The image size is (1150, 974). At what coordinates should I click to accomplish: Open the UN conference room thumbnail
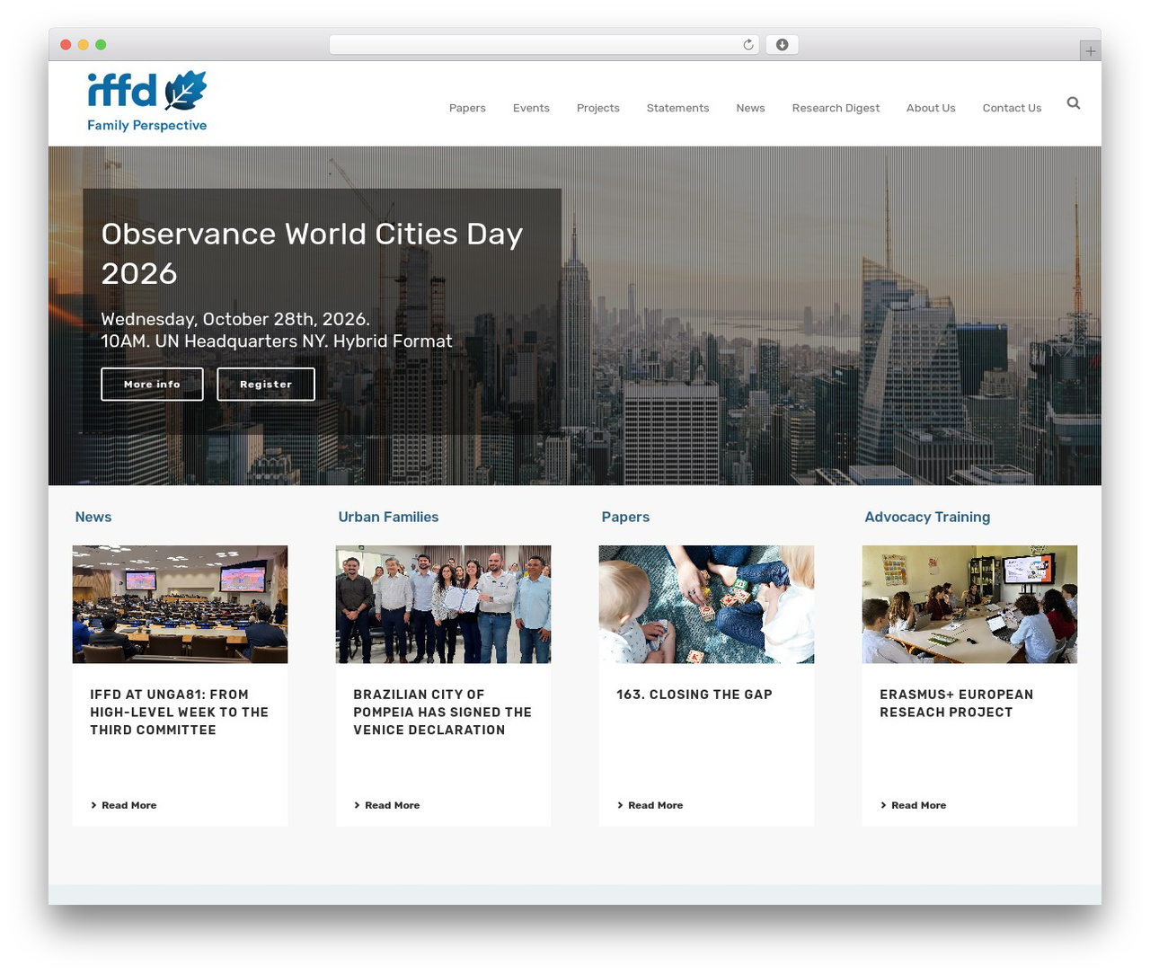[x=180, y=604]
